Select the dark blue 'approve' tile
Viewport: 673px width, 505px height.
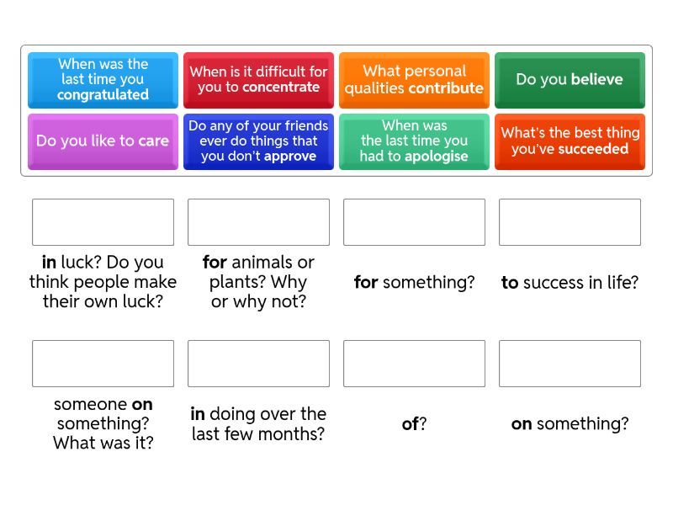point(258,141)
